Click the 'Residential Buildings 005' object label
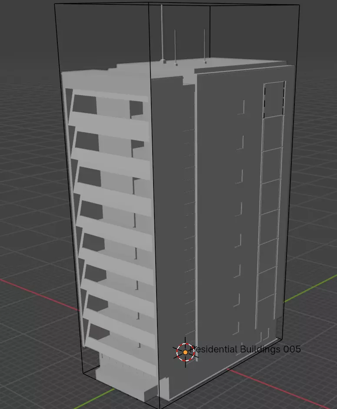 [x=245, y=349]
